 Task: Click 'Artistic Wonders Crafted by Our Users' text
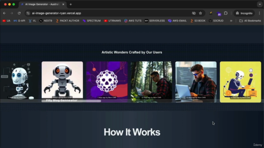click(132, 52)
